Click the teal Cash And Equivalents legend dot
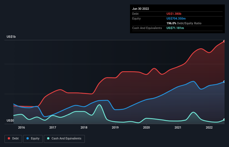The image size is (229, 147). (48, 138)
